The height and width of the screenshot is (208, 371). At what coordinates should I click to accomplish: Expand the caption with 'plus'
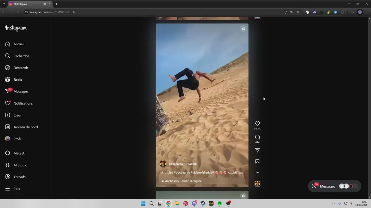coord(163,172)
